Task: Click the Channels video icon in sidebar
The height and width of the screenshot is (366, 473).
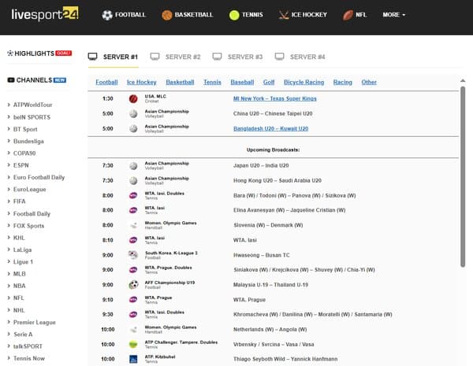Action: tap(11, 80)
